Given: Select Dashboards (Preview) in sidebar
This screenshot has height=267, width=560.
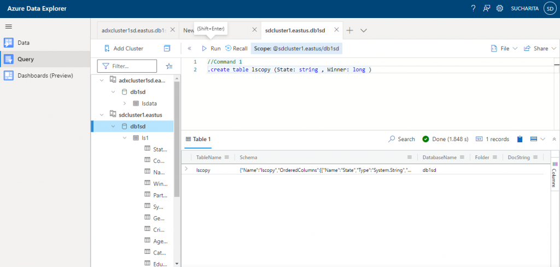Looking at the screenshot, I should click(45, 76).
